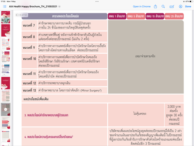This screenshot has width=194, height=146.
Task: Tap options button on selected page thumbnail
Action: point(5,109)
